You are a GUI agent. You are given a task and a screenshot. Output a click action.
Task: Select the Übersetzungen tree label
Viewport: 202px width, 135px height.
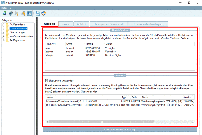18,33
